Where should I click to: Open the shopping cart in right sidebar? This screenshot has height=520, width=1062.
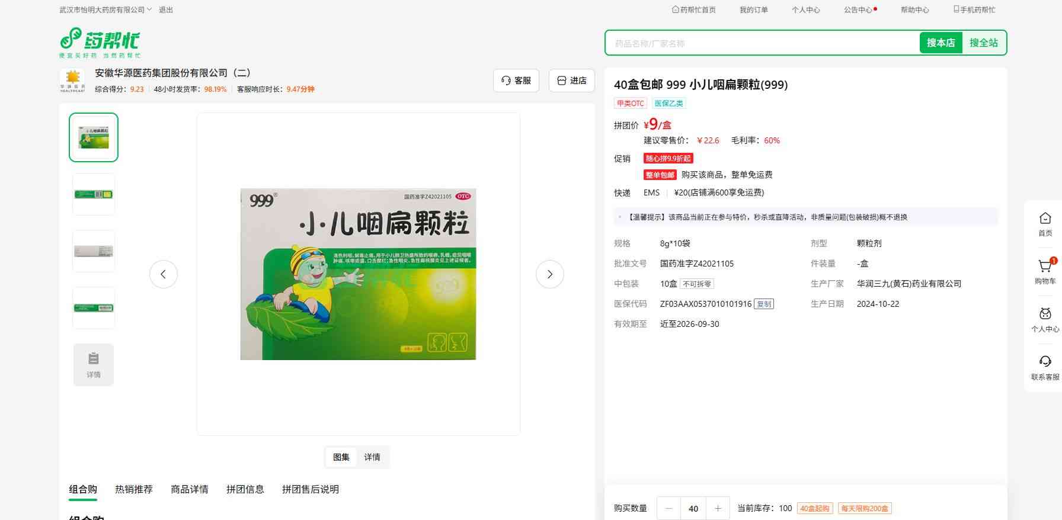(x=1045, y=270)
